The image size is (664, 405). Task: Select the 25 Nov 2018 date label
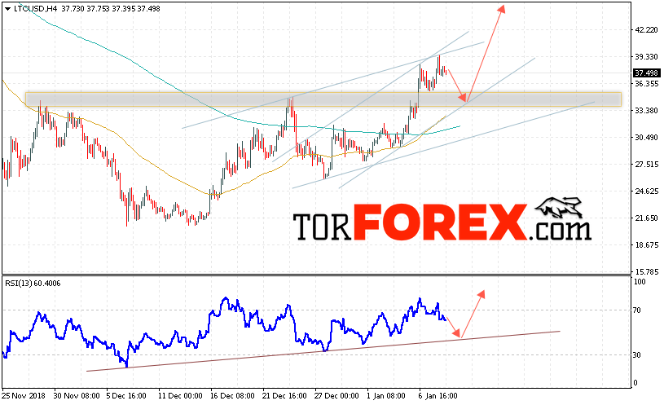tap(24, 396)
